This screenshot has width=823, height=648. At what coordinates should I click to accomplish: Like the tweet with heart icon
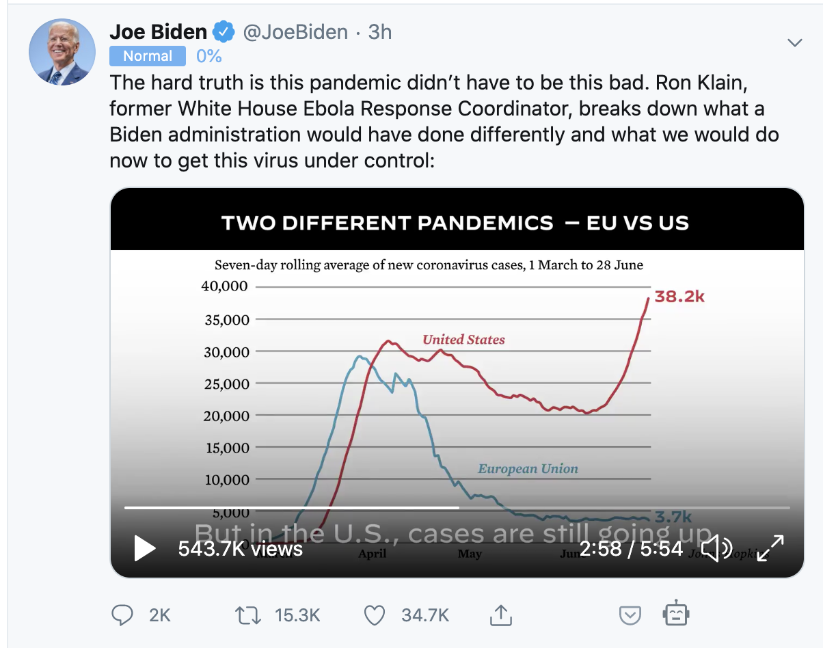coord(374,615)
